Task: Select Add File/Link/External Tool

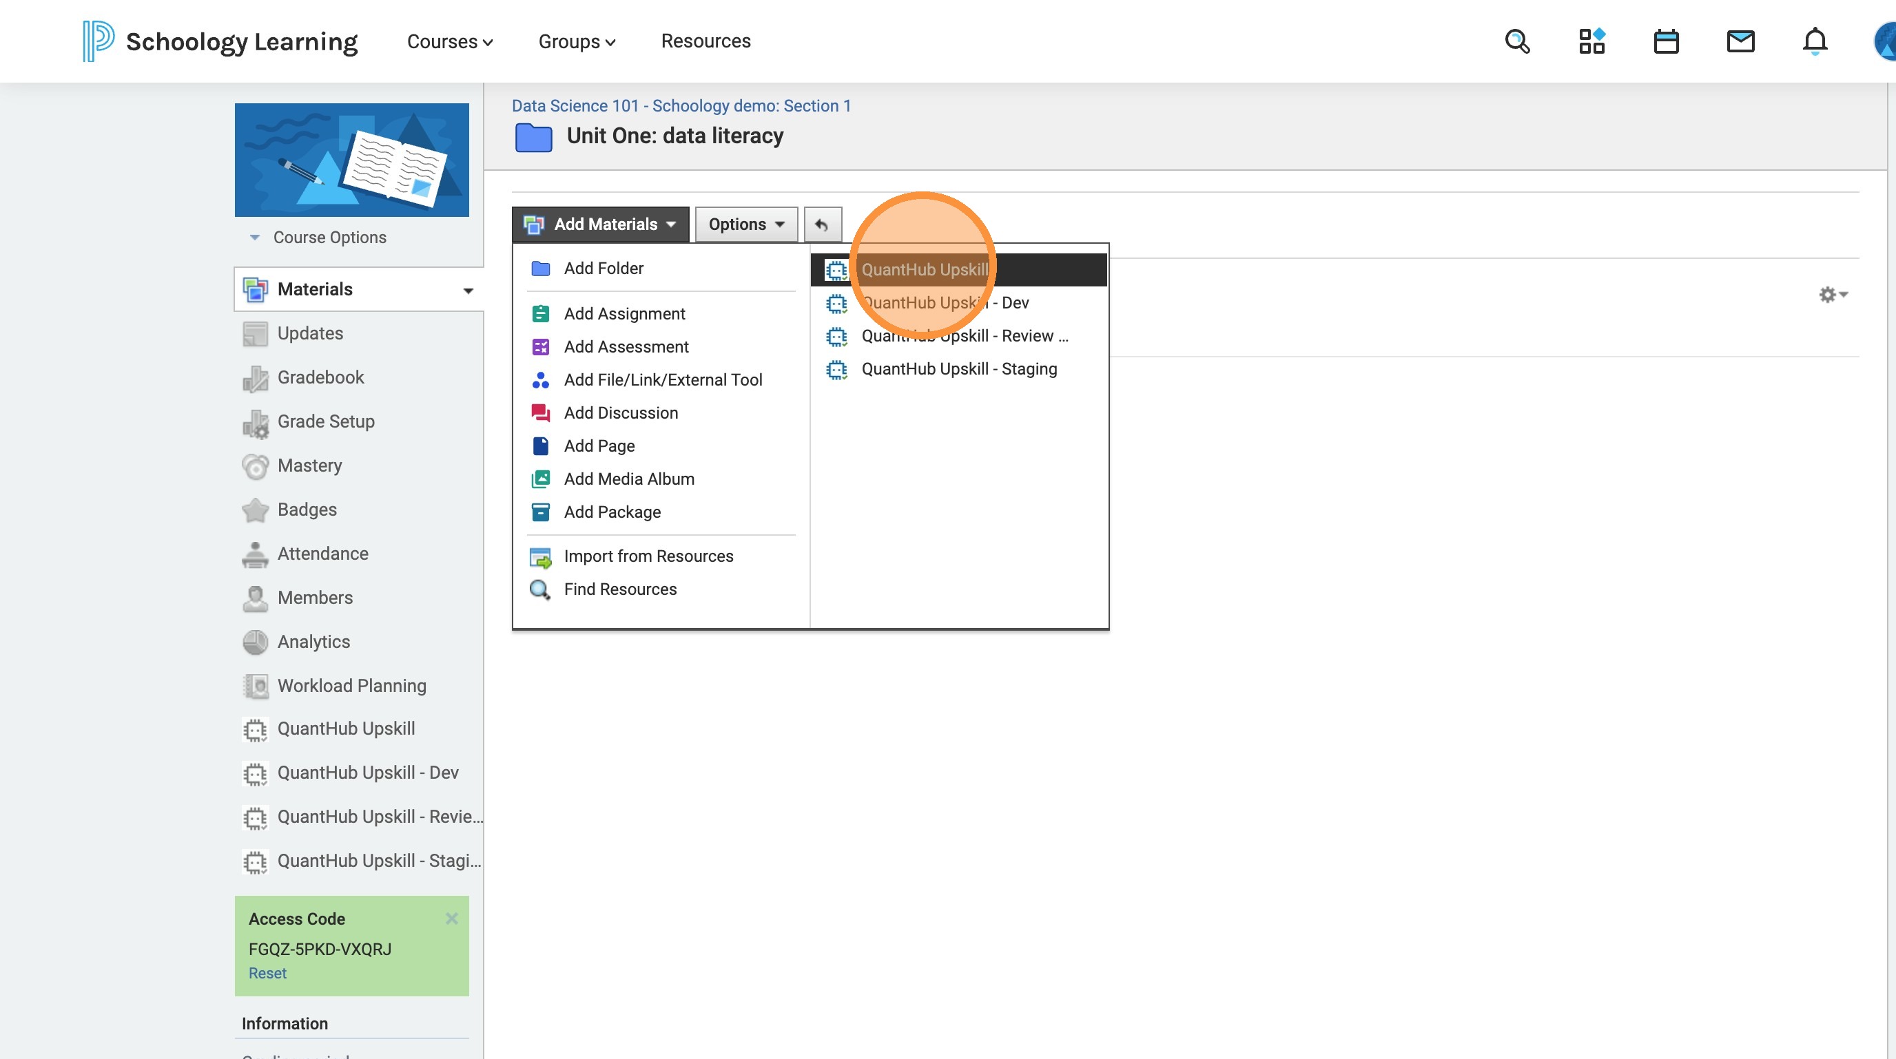Action: [662, 380]
